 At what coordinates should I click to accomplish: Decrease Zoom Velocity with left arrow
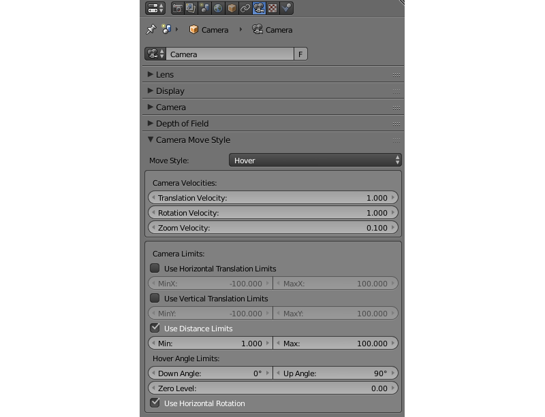154,227
